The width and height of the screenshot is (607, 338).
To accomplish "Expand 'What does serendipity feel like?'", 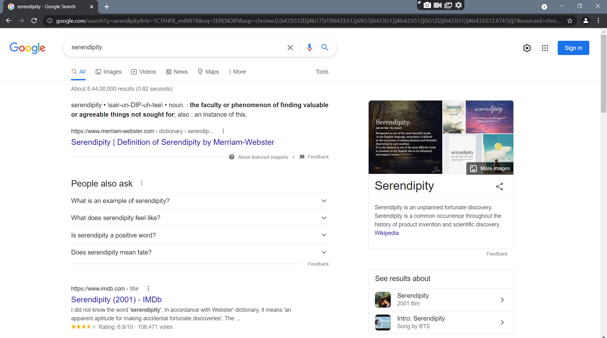I will point(200,218).
